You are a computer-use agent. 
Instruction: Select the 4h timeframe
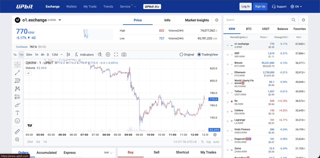pos(42,55)
